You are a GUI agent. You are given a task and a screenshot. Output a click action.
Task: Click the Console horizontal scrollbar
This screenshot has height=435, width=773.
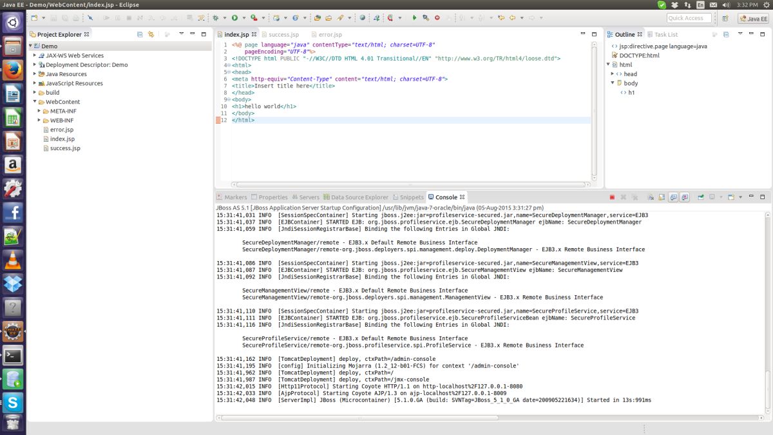[490, 418]
